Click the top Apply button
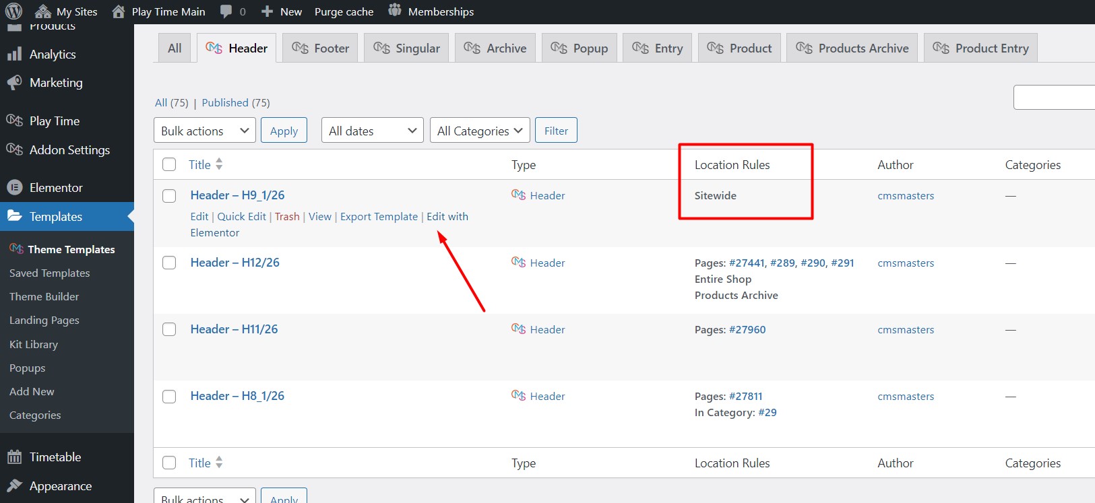The height and width of the screenshot is (503, 1095). [x=284, y=131]
